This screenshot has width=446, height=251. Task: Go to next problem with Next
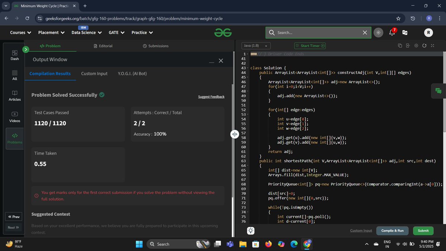pyautogui.click(x=13, y=228)
